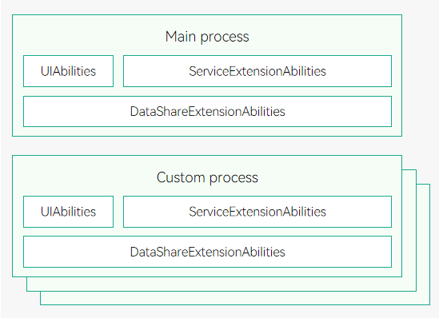Select ServiceExtensionAbilities box in Main process

tap(257, 71)
